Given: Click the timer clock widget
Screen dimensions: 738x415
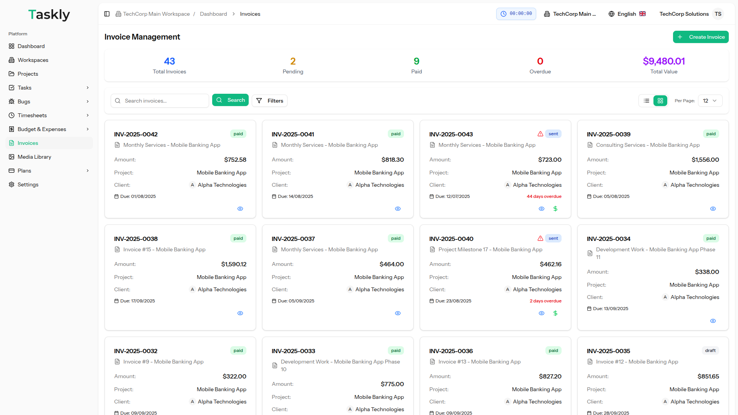Looking at the screenshot, I should point(516,14).
